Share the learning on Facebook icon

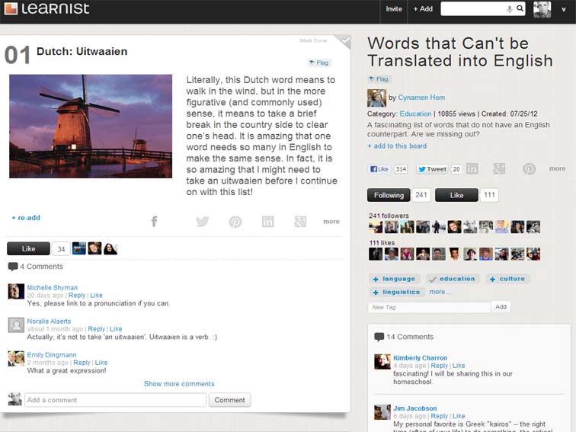154,221
